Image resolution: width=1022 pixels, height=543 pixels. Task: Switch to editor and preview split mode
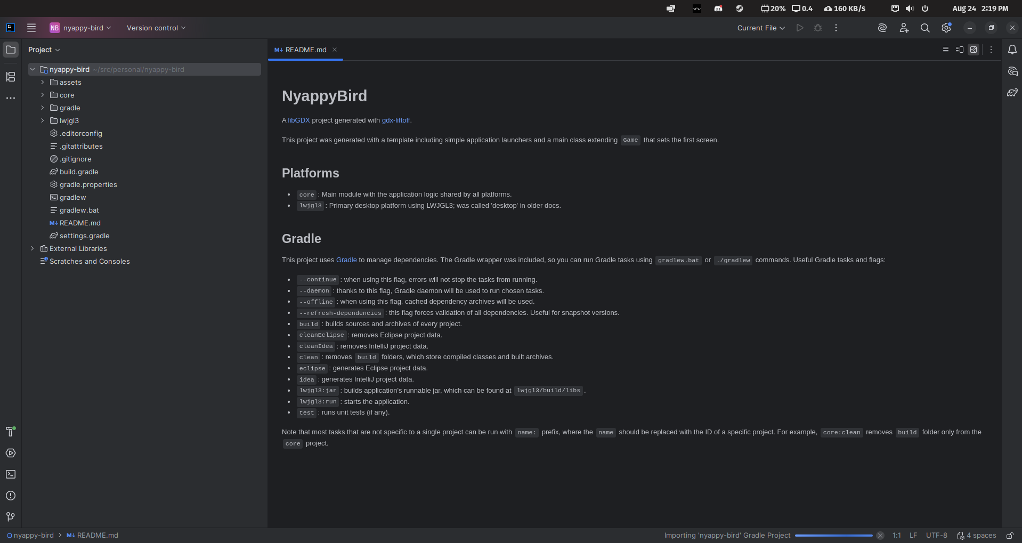tap(960, 50)
